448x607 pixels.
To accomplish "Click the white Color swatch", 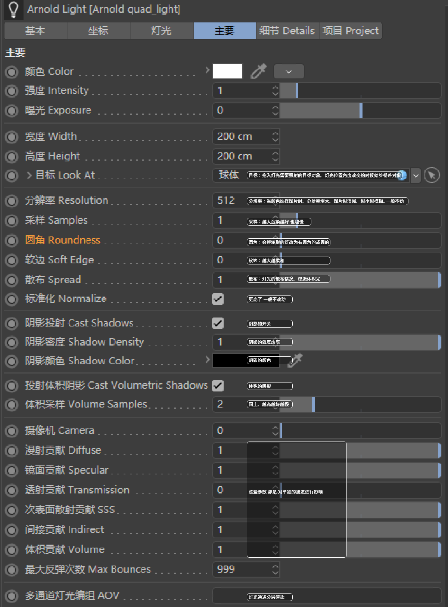I will (x=227, y=71).
